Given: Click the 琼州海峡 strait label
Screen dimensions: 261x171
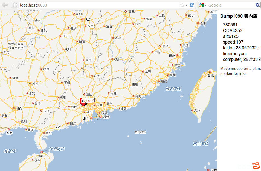Looking at the screenshot, I should (57, 149).
